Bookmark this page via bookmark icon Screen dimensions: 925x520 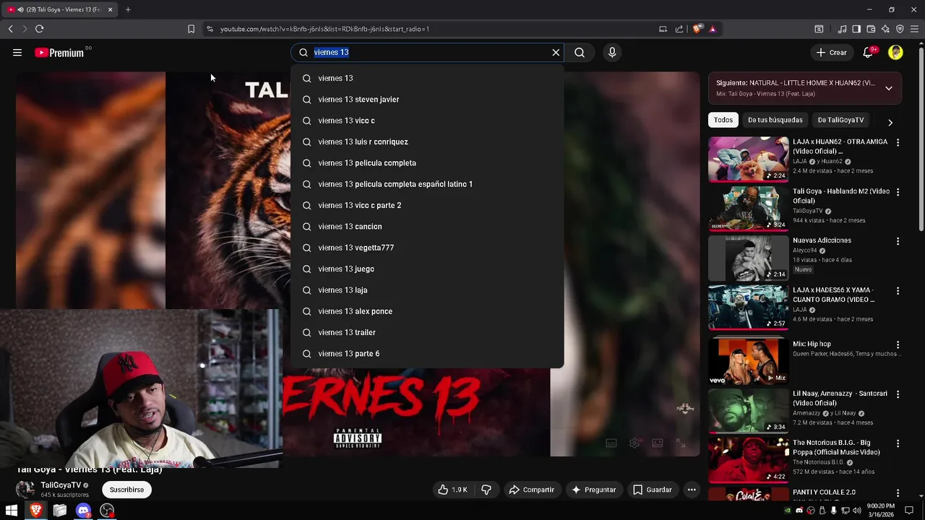click(x=191, y=29)
